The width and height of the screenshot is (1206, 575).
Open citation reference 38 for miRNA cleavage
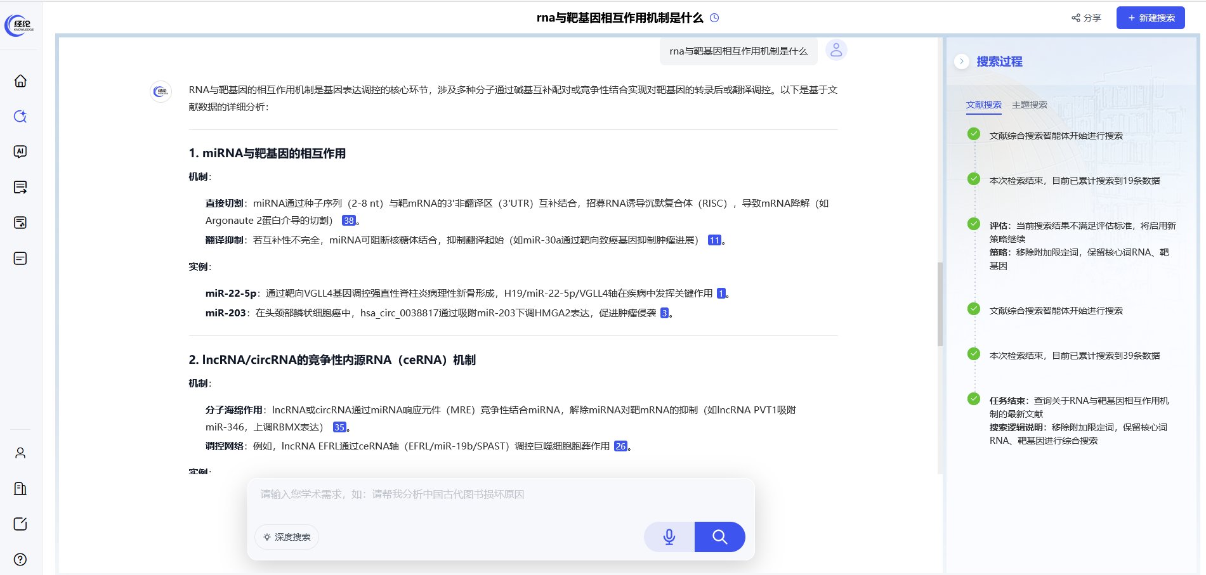(349, 221)
